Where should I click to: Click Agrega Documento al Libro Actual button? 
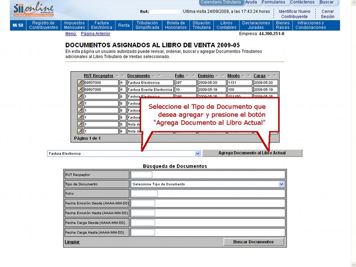tap(252, 153)
